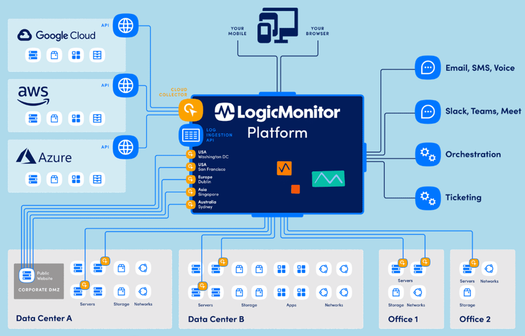Select the AWS apps grid icon

76,119
